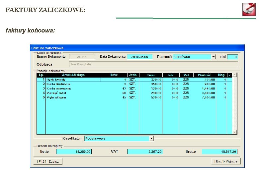259x179 pixels.
Task: Click the Artukuł/Usługa column header
Action: point(73,75)
